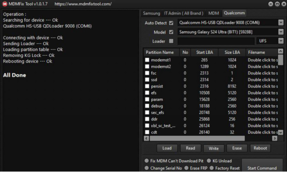
Task: Click the Reboot button
Action: pyautogui.click(x=260, y=148)
